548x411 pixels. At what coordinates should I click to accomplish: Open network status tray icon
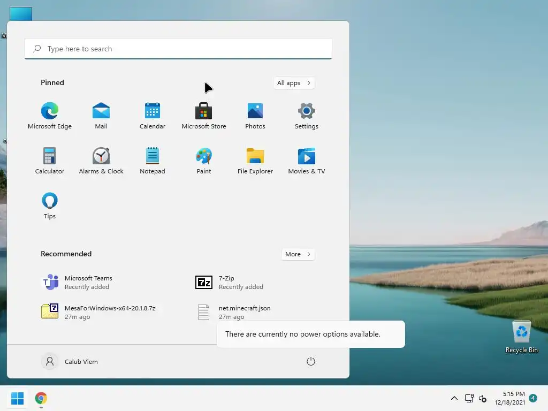tap(469, 398)
